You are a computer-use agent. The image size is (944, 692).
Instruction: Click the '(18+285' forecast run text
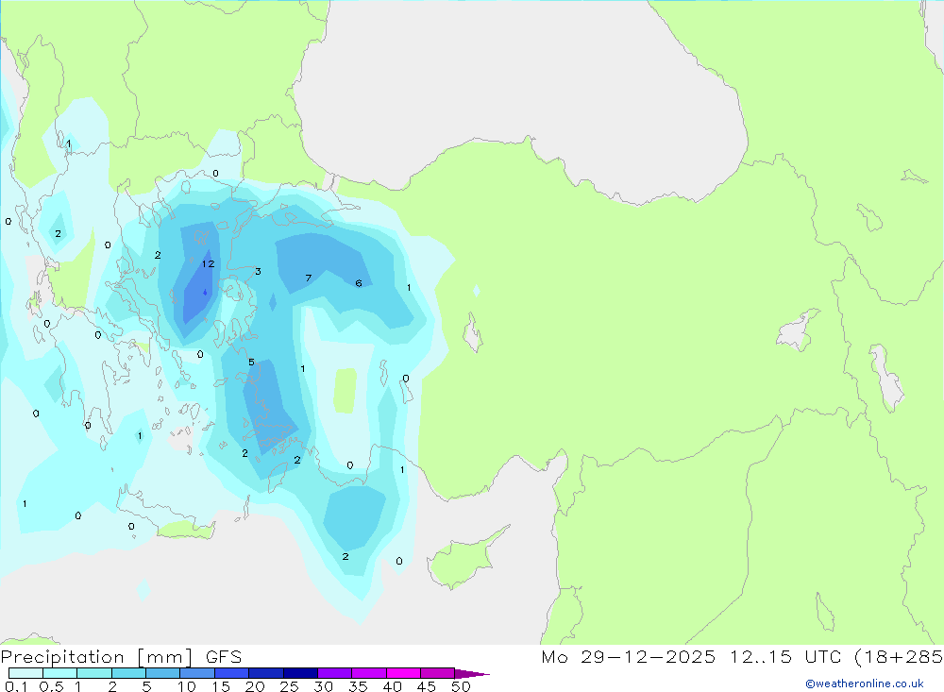[x=899, y=657]
